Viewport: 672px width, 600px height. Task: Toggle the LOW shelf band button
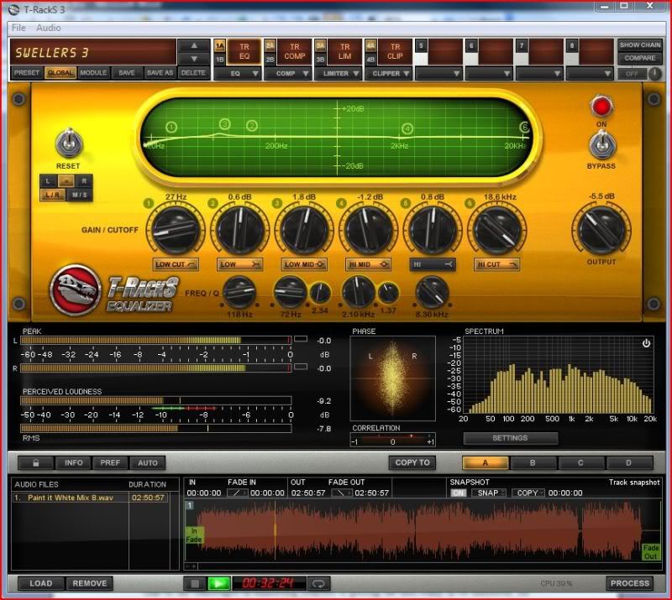tap(239, 264)
